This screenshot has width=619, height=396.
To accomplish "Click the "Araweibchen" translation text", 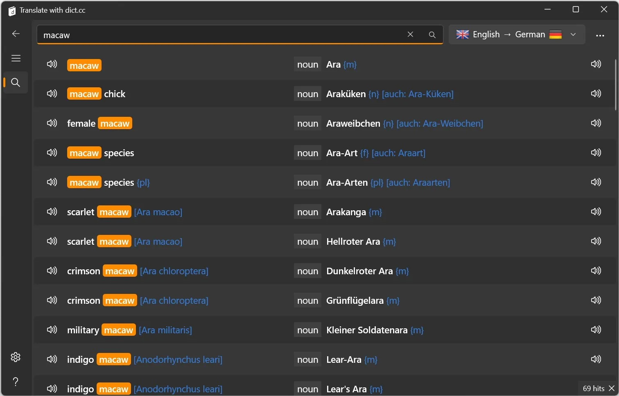I will [353, 123].
